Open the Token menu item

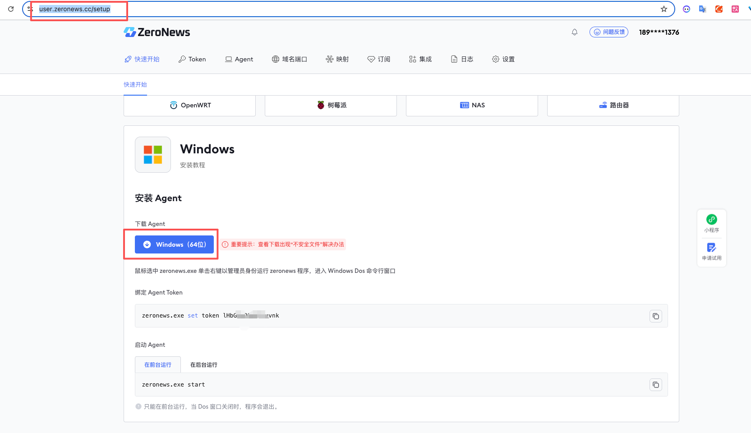pyautogui.click(x=192, y=59)
